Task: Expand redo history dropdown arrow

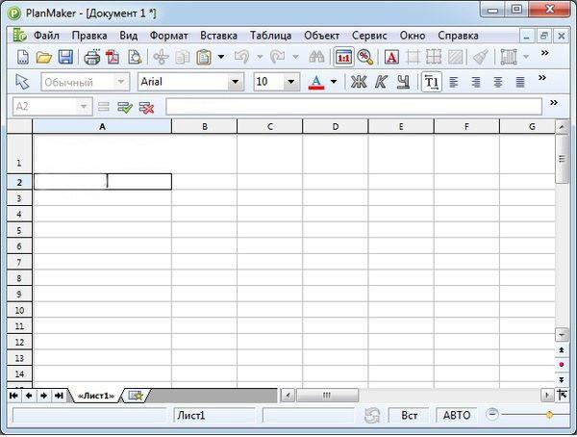Action: [x=295, y=57]
